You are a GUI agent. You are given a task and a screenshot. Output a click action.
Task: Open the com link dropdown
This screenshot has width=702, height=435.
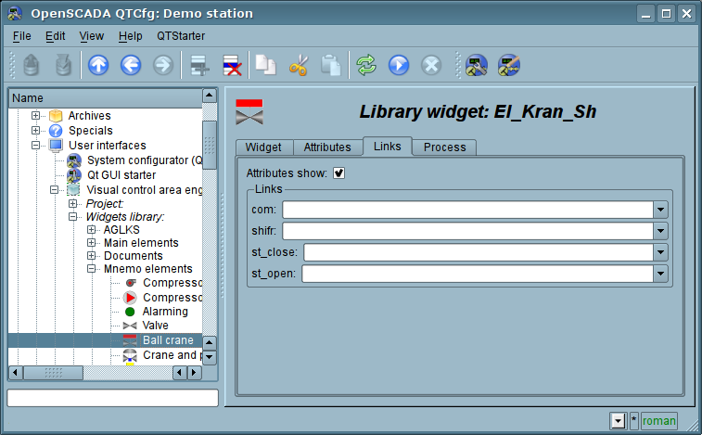pos(660,210)
